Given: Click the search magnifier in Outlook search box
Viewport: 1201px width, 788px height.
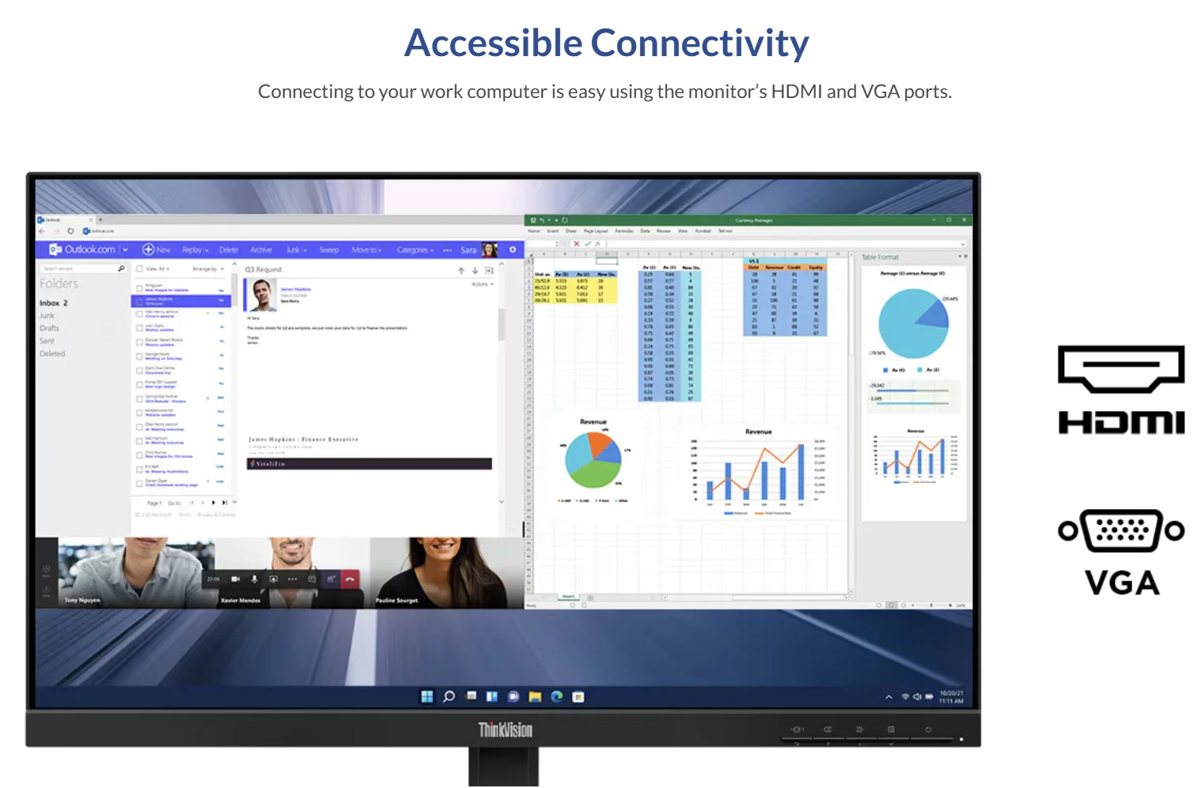Looking at the screenshot, I should [x=121, y=269].
